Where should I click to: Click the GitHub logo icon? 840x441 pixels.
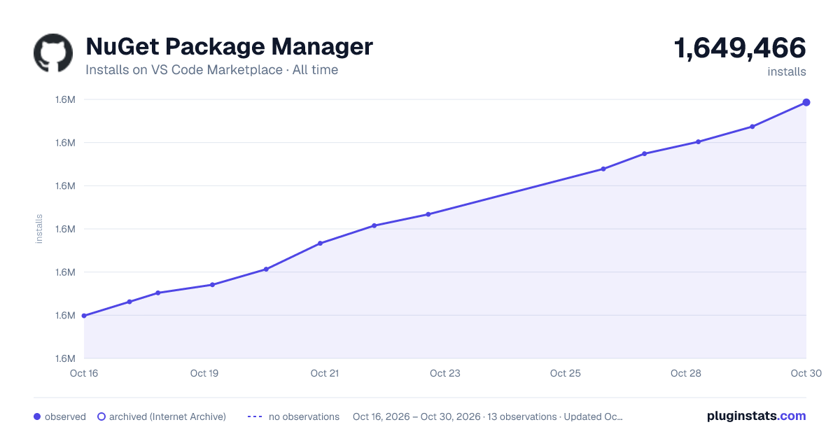pos(53,53)
